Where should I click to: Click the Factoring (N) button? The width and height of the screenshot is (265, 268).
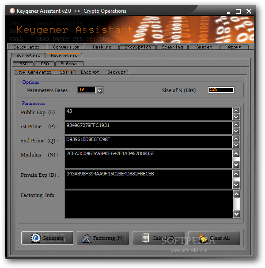pos(103,238)
